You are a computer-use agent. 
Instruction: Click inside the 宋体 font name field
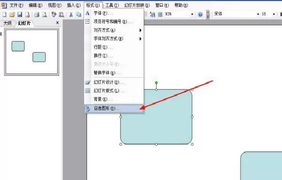pos(235,14)
